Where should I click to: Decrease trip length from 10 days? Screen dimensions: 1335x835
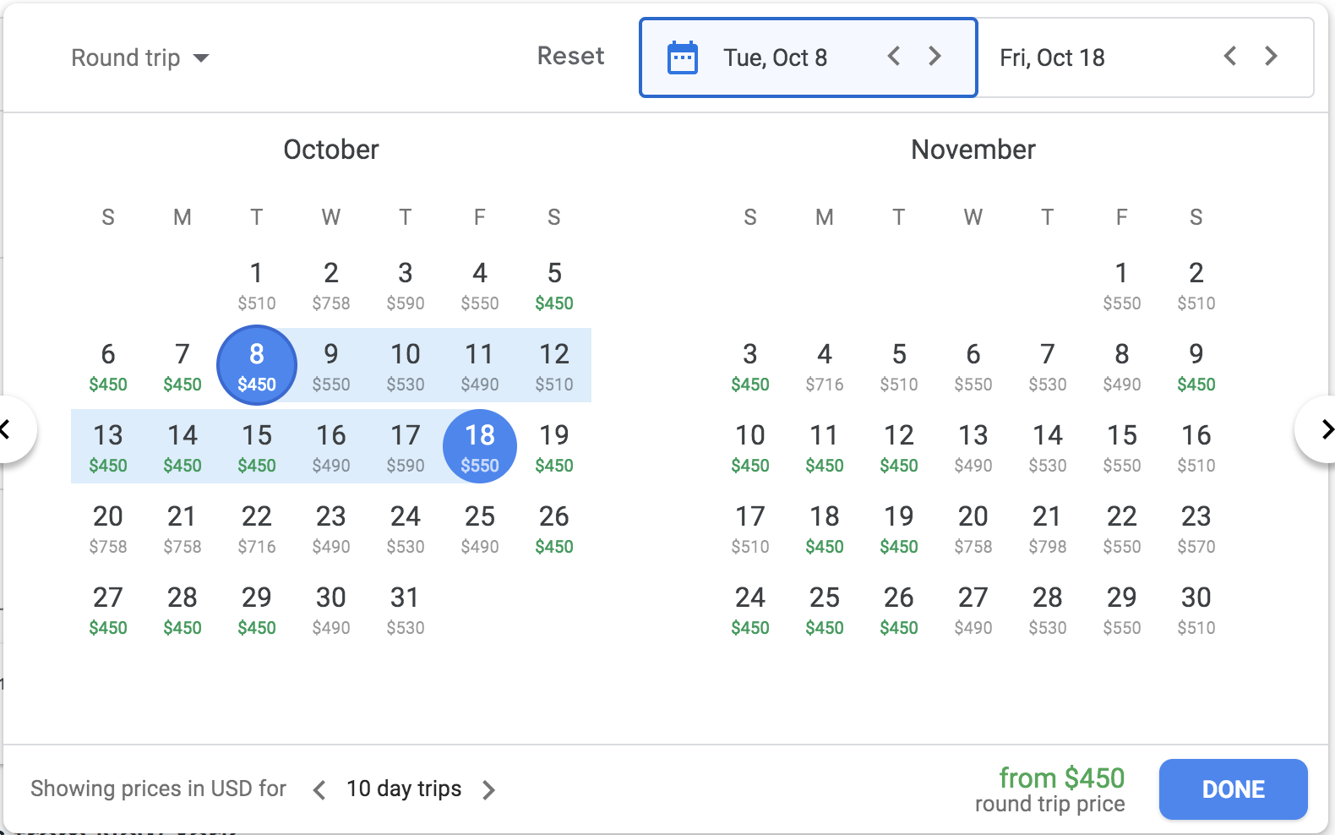click(319, 790)
